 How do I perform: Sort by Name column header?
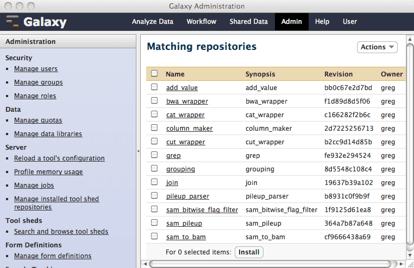pyautogui.click(x=175, y=74)
